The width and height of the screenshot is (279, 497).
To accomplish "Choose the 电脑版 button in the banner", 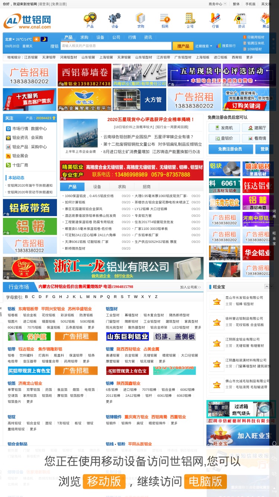I will tap(205, 481).
